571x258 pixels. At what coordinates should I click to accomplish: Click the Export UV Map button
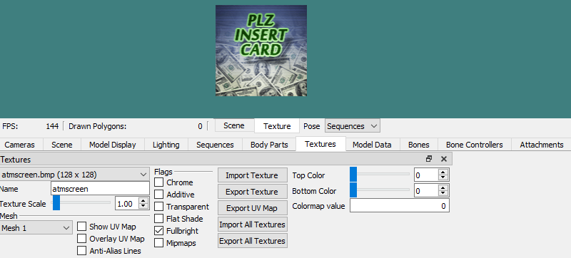[x=252, y=208]
